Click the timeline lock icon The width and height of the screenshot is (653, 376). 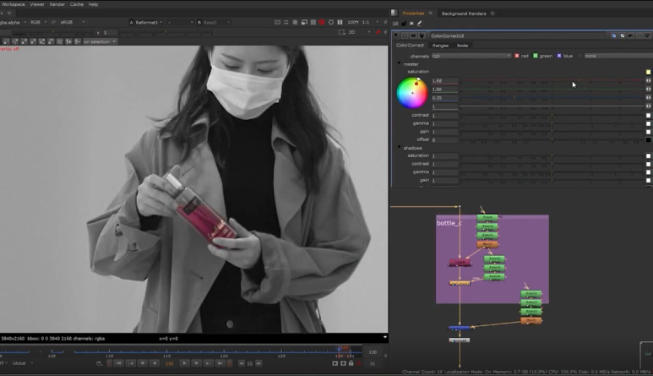[x=351, y=363]
